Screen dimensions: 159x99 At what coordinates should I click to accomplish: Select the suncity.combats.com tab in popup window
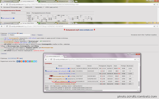click(x=54, y=56)
